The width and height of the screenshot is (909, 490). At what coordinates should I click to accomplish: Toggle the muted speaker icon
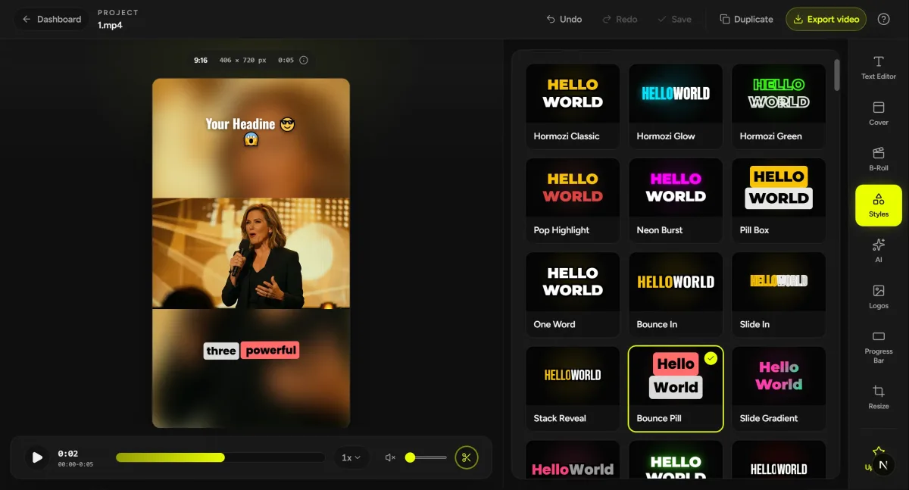[x=390, y=457]
